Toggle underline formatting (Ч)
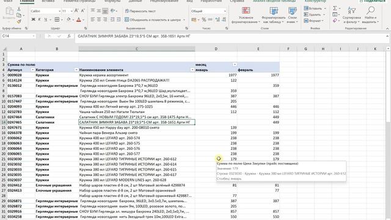 45,20
